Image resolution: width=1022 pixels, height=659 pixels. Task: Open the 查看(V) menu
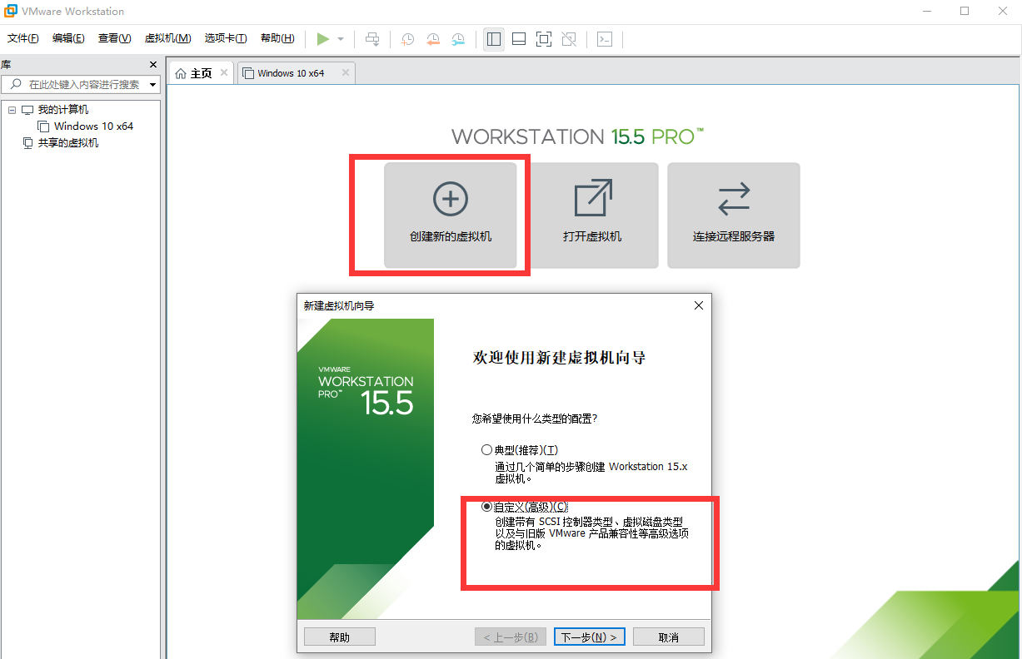[x=114, y=38]
